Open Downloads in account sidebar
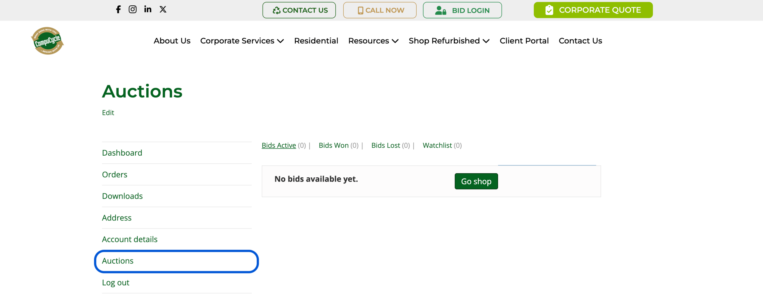This screenshot has height=300, width=763. pos(177,196)
